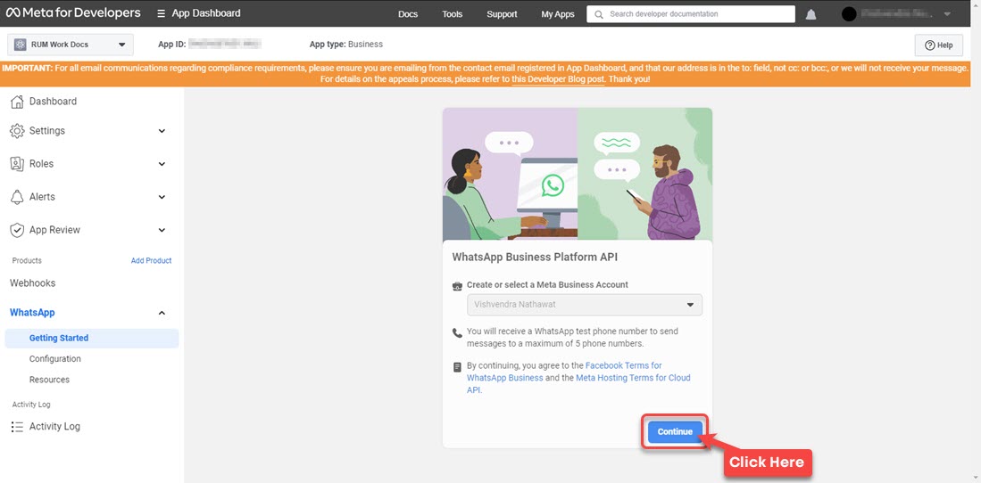Click the Settings gear icon

(x=18, y=131)
